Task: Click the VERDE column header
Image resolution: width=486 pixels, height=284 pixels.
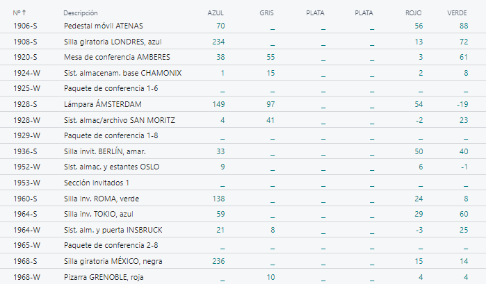Action: (x=457, y=13)
